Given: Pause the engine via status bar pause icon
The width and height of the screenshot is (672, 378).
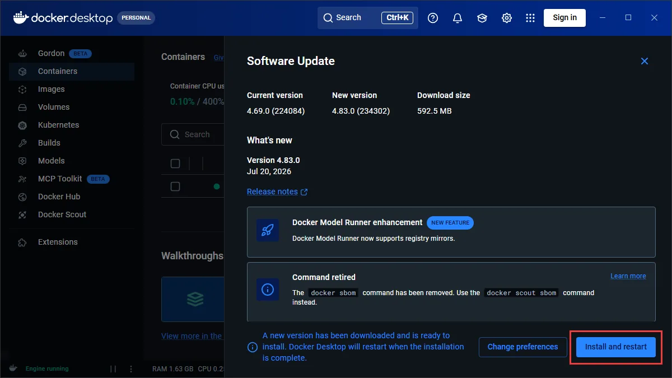Looking at the screenshot, I should pyautogui.click(x=113, y=369).
